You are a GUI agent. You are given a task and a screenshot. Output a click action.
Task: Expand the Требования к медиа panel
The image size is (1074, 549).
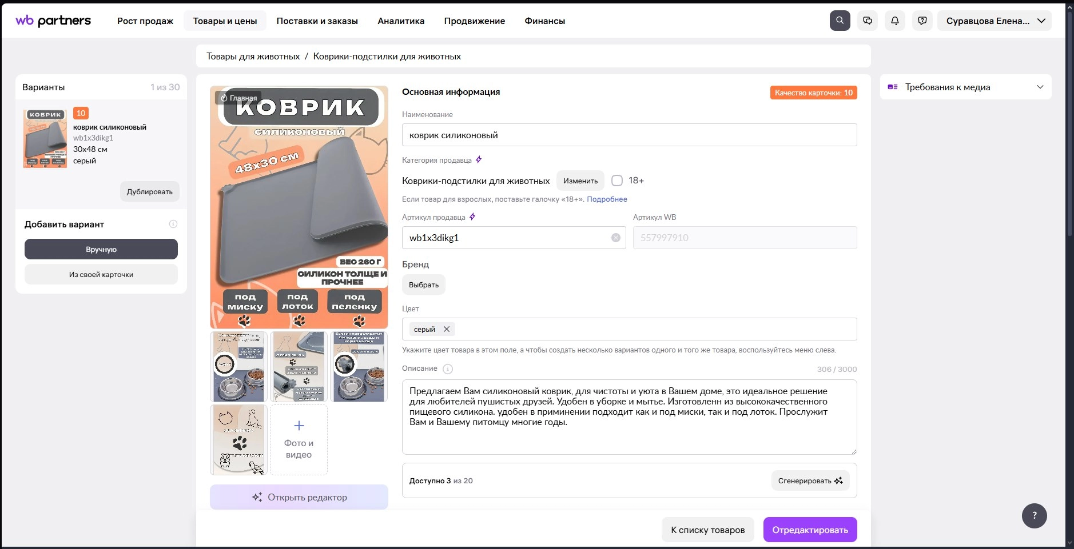[x=1040, y=87]
